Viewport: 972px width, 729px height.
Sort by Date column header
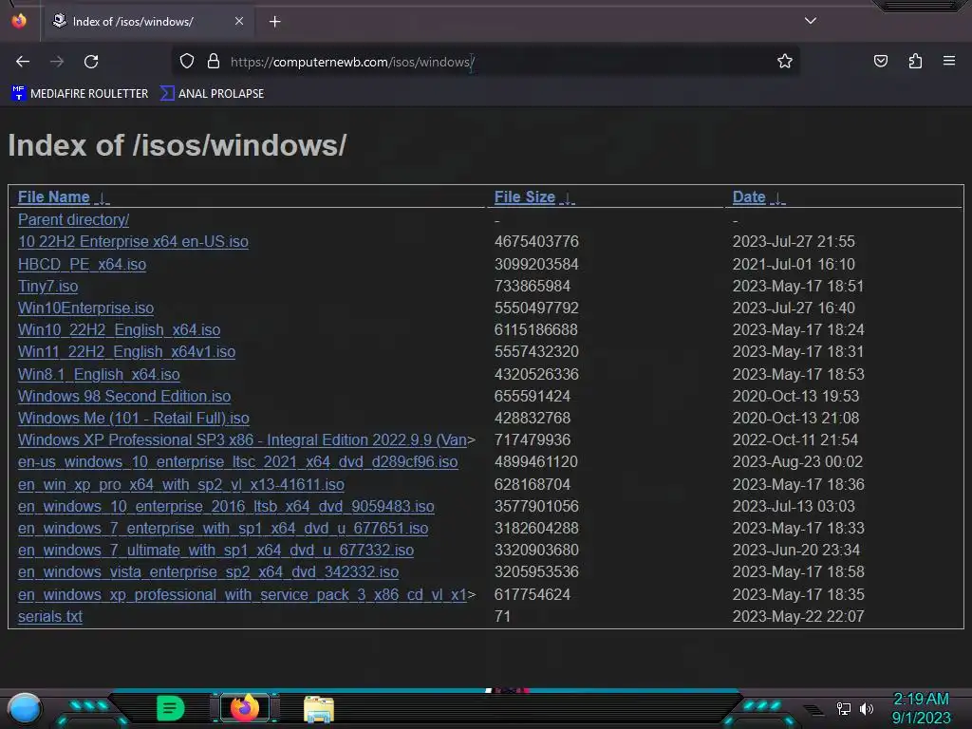[749, 197]
